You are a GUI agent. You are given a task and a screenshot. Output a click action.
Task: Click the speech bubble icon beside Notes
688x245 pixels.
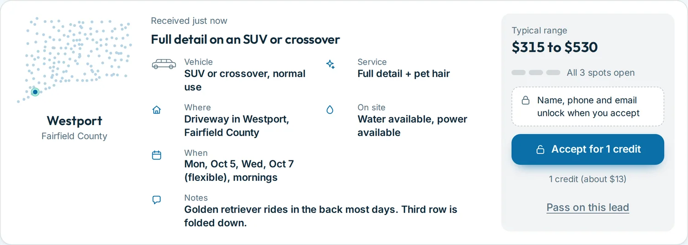[x=156, y=200]
